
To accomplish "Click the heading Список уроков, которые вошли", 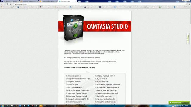I will [80, 67].
